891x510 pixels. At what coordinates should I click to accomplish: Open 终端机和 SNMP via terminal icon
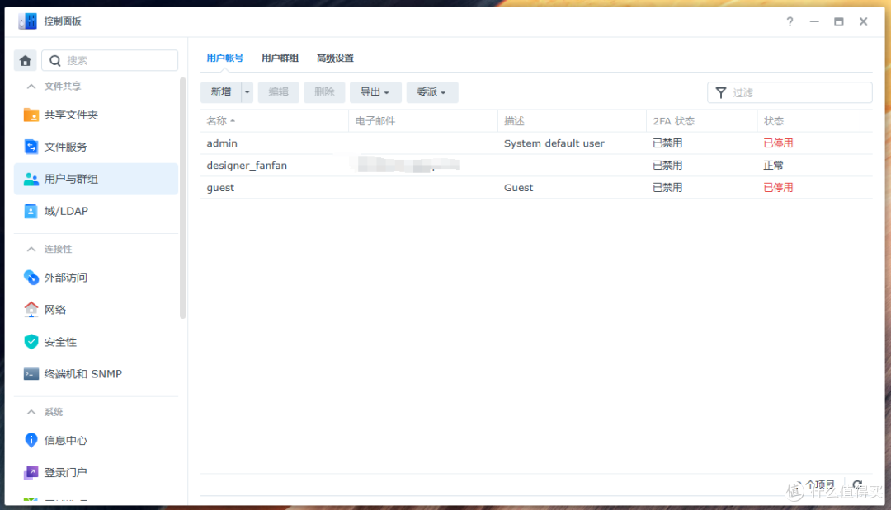pos(31,374)
